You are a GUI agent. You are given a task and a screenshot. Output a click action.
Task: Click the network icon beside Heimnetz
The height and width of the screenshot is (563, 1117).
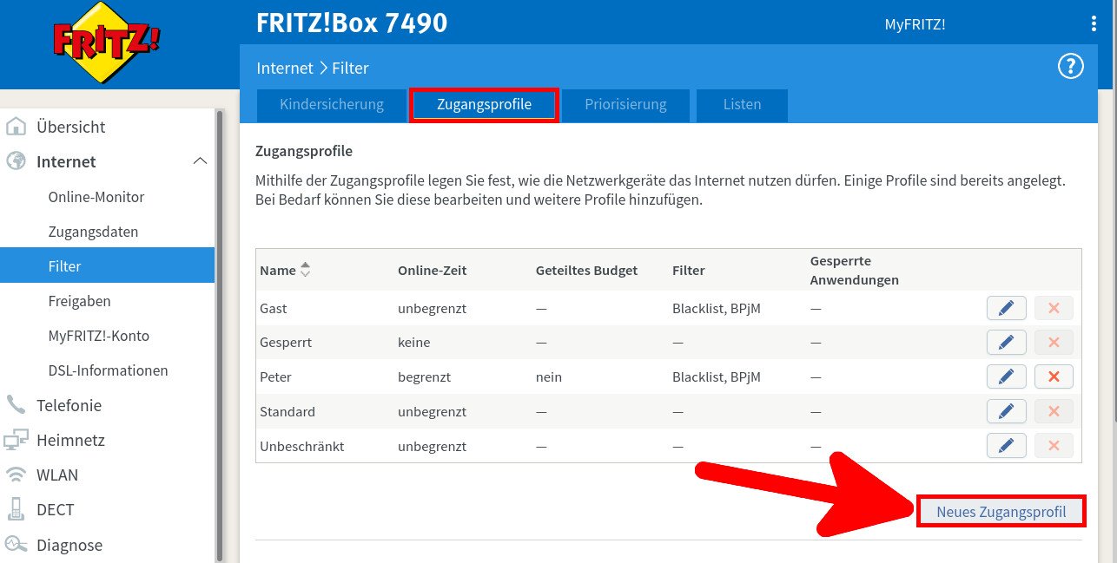point(16,440)
